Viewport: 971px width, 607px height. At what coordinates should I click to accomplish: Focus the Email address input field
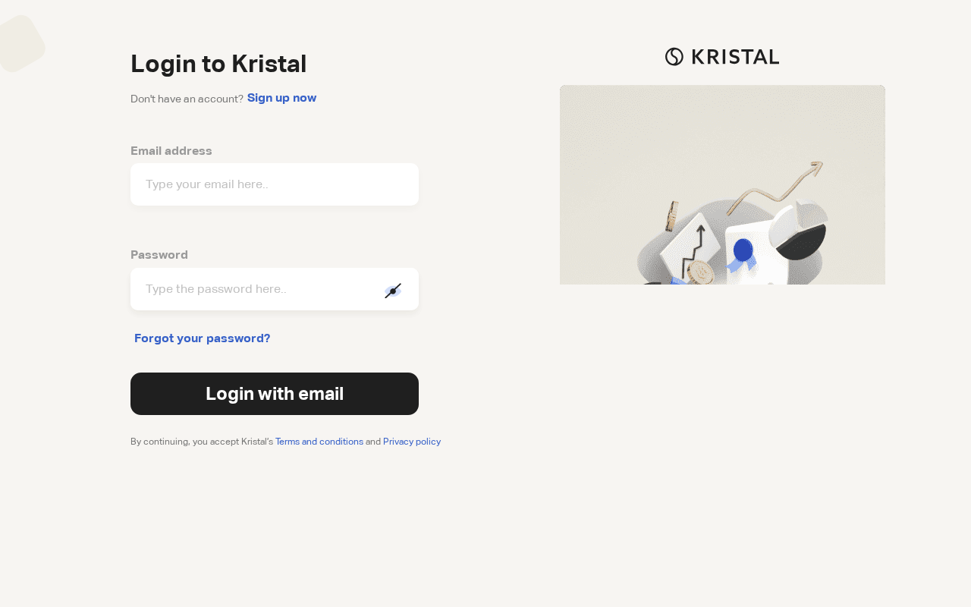[275, 184]
